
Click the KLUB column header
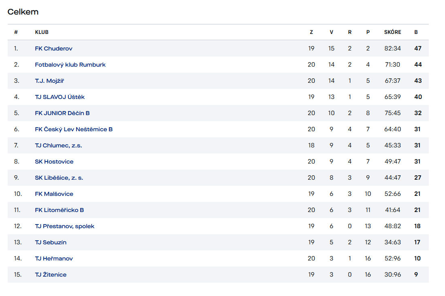42,32
